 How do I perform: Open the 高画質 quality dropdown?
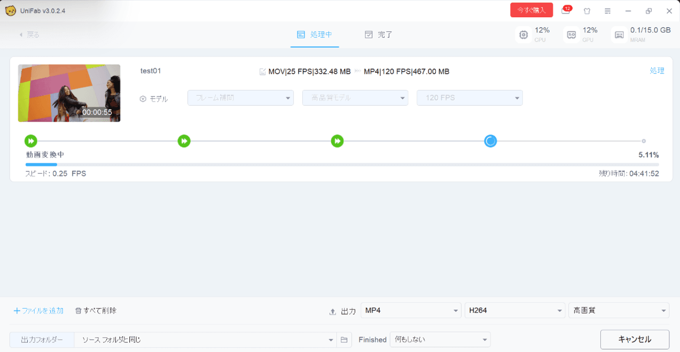pyautogui.click(x=619, y=310)
